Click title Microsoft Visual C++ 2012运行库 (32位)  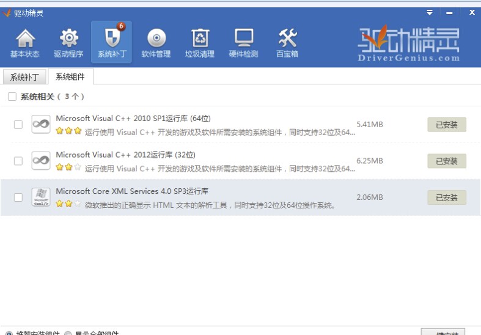point(125,155)
